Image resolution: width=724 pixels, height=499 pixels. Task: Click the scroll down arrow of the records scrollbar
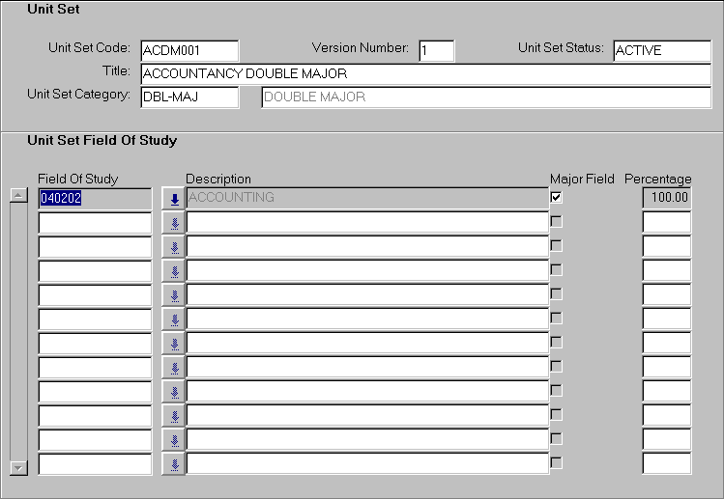tap(17, 467)
